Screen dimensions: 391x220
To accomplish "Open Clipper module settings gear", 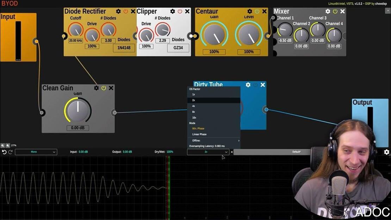I will coord(173,12).
